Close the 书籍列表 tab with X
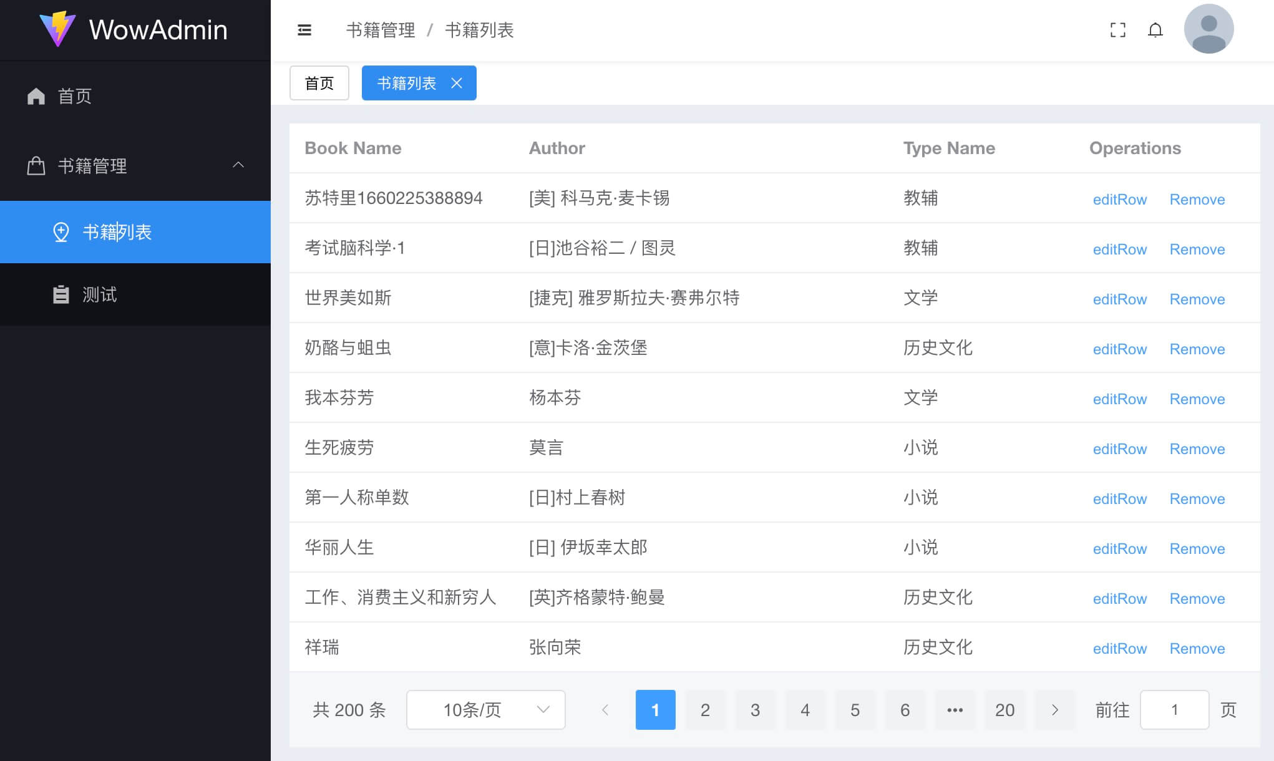The image size is (1274, 761). point(457,83)
